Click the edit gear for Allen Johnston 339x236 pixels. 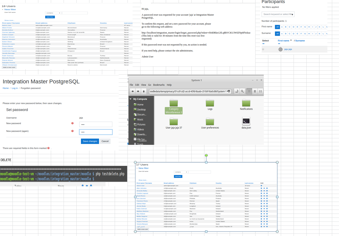267,188
